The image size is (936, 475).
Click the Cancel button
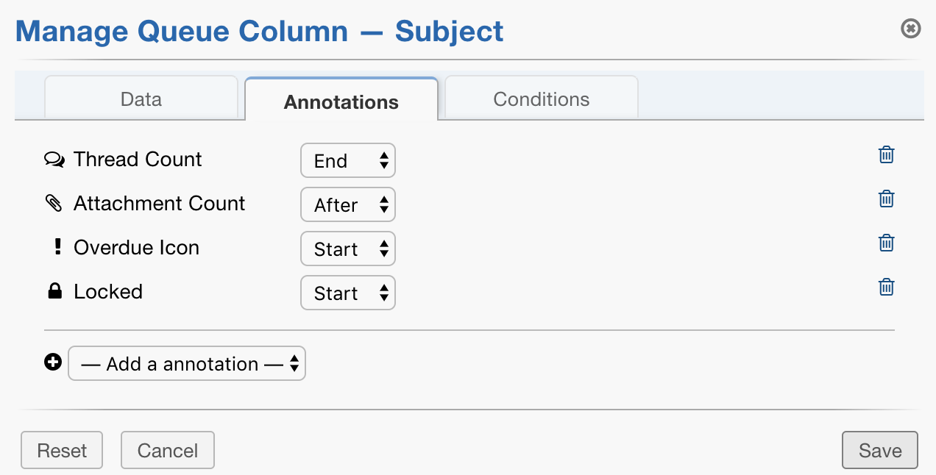point(167,450)
